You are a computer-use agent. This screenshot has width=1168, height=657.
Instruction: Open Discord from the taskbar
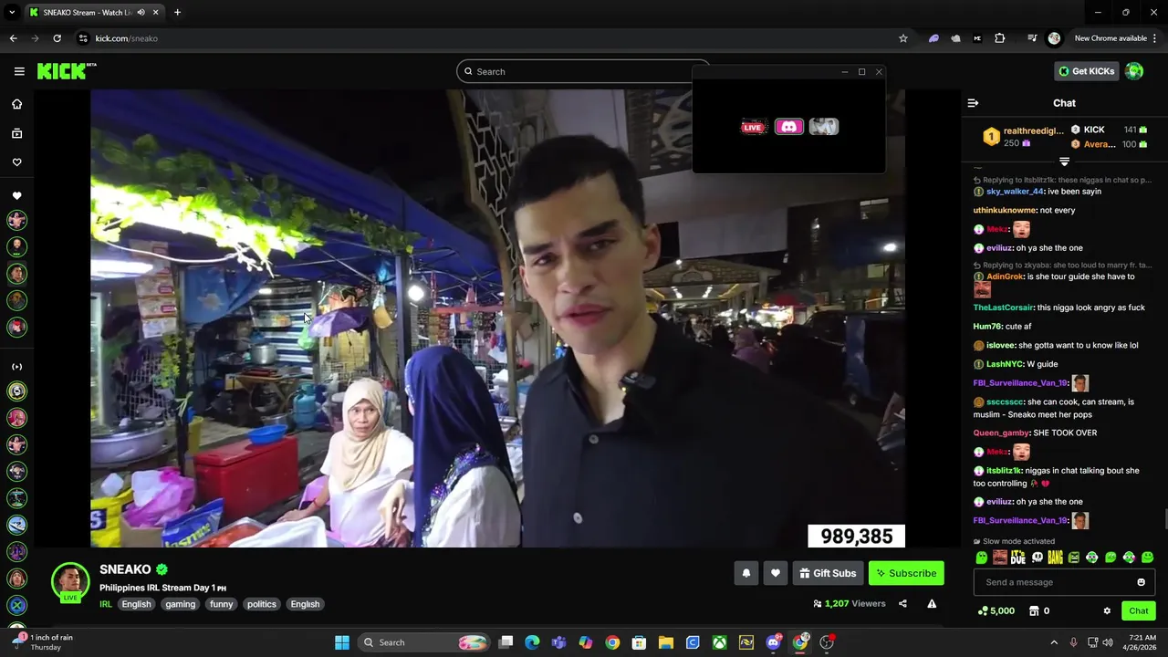(774, 642)
